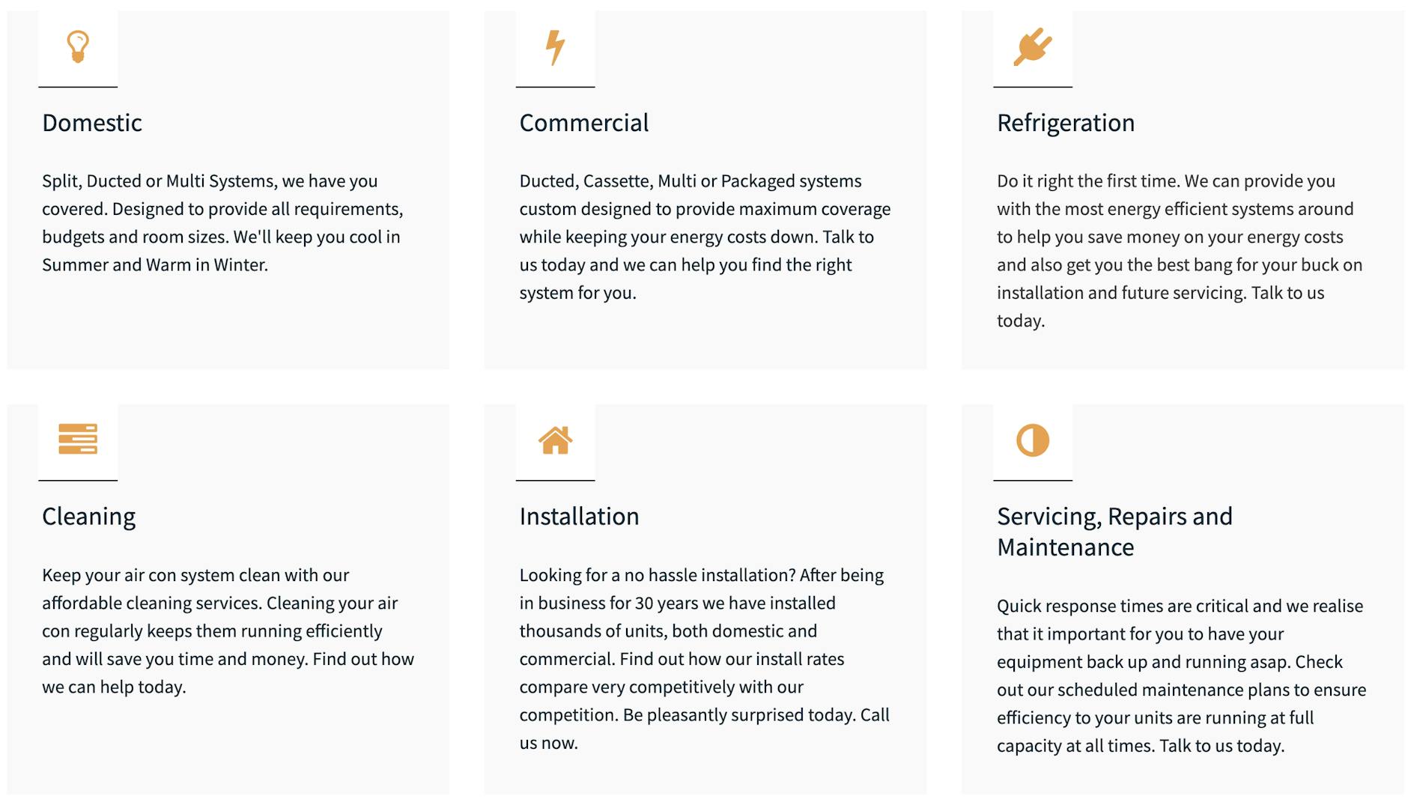Select the Refrigeration heading
Image resolution: width=1408 pixels, height=799 pixels.
pos(1066,123)
